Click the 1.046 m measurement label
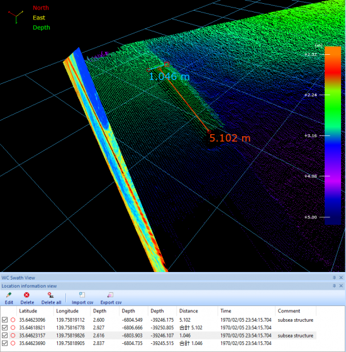Image resolution: width=346 pixels, height=352 pixels. (x=169, y=77)
